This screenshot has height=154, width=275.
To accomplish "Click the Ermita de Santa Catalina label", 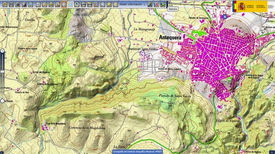I will coord(170,69).
